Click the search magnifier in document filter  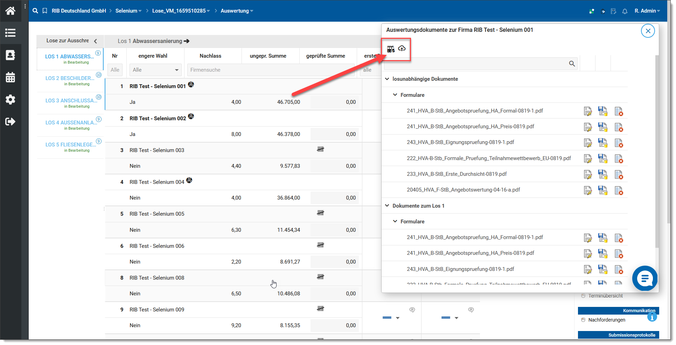tap(572, 64)
